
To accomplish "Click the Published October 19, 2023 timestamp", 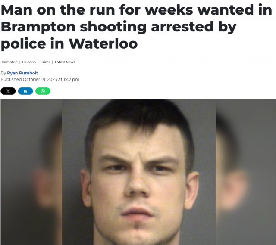I will coord(40,79).
